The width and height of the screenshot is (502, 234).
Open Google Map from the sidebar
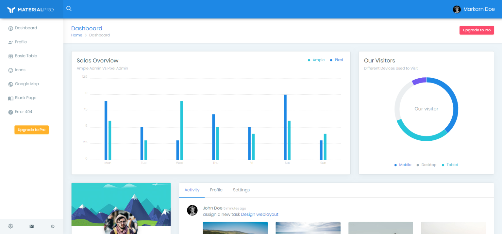10,84
